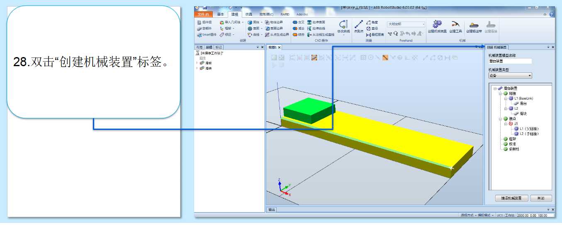Collapse the 滑台装置 root node

coord(495,88)
